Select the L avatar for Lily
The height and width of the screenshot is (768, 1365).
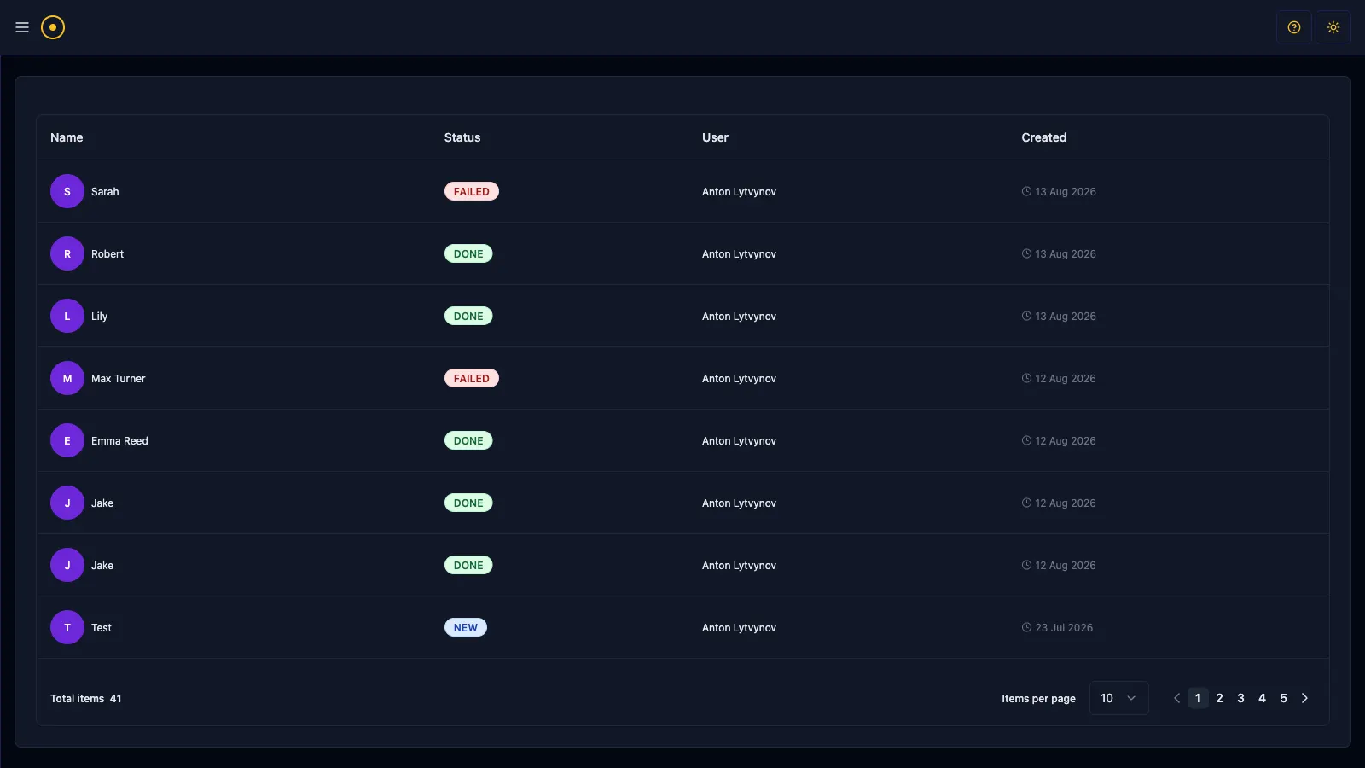67,316
